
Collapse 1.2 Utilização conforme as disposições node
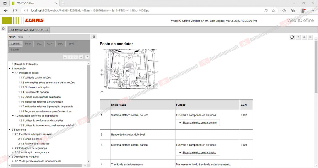click(13, 116)
